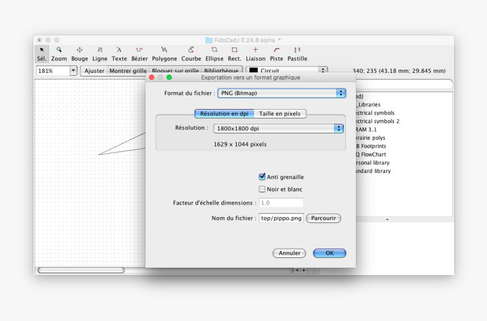Image resolution: width=487 pixels, height=321 pixels.
Task: Activate the Zoom magnifier tool
Action: pyautogui.click(x=59, y=54)
